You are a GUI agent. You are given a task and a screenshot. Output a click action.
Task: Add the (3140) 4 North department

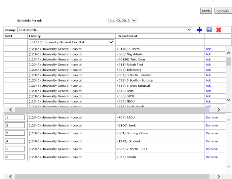(208, 49)
